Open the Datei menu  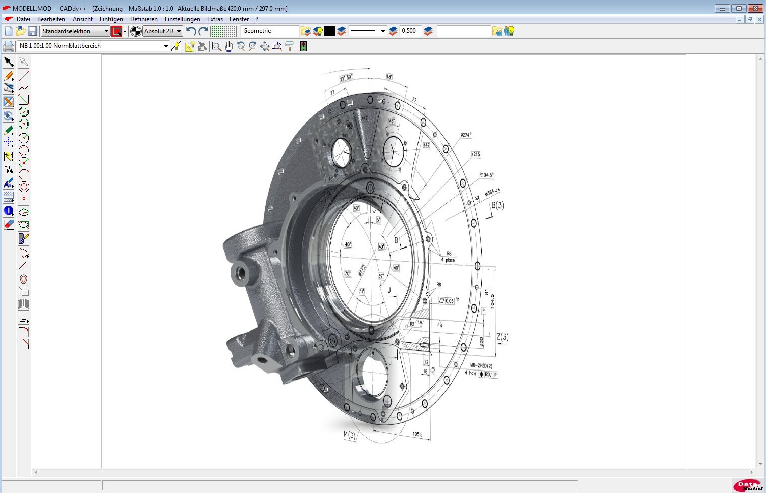(x=23, y=19)
